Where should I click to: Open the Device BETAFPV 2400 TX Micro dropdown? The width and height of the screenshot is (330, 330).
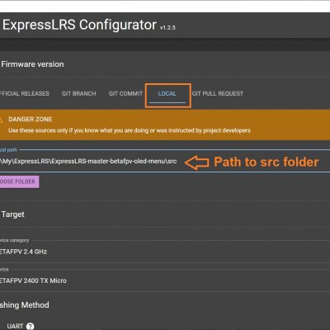pyautogui.click(x=165, y=280)
